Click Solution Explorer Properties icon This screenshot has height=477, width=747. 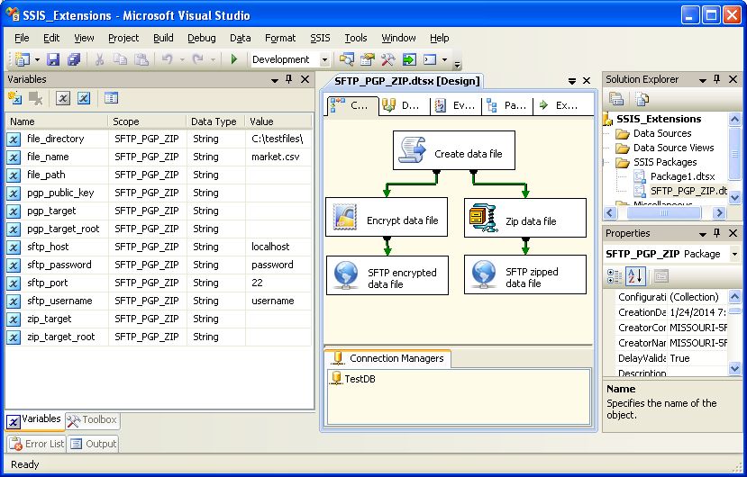[616, 99]
